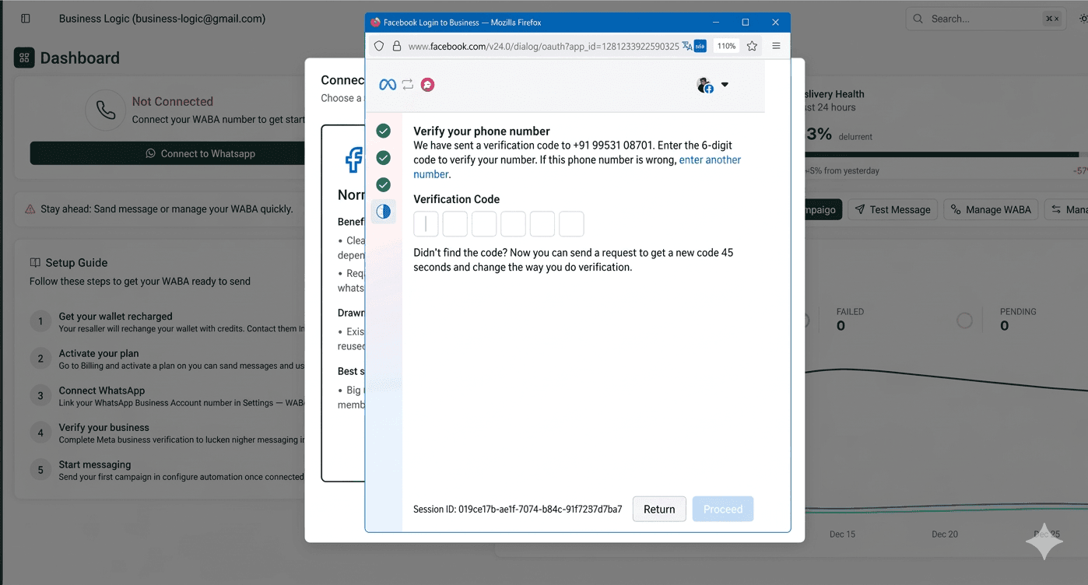Click the pink chat app icon in header

tap(427, 85)
